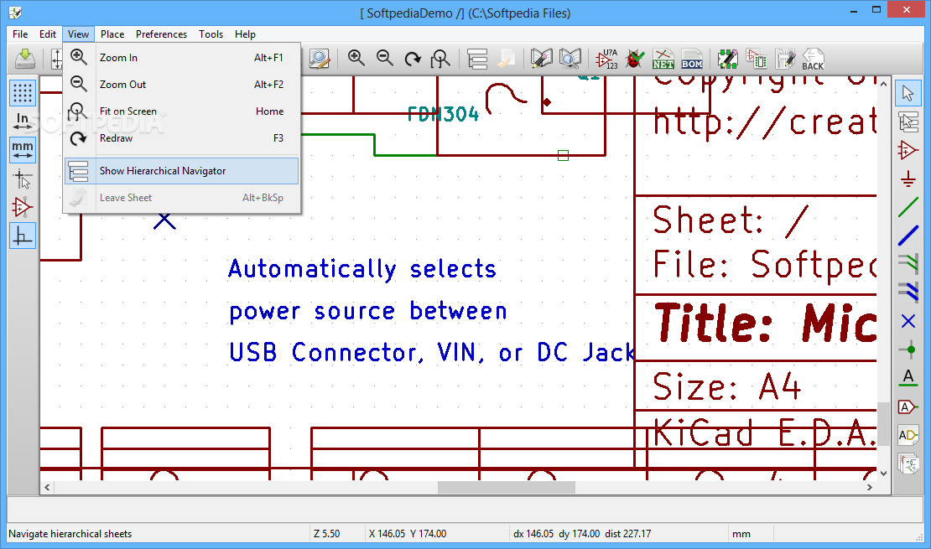
Task: Choose Zoom In from View menu
Action: (182, 58)
